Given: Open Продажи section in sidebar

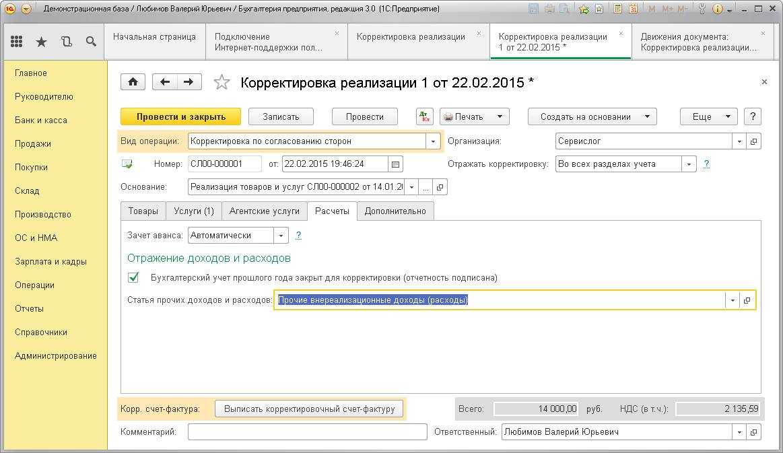Looking at the screenshot, I should 33,143.
